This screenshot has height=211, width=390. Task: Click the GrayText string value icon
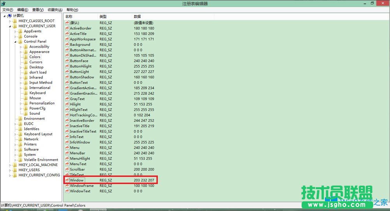[x=67, y=99]
